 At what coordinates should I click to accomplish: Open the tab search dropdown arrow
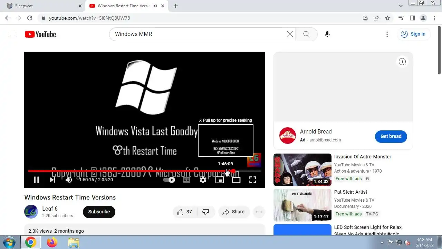[x=401, y=6]
